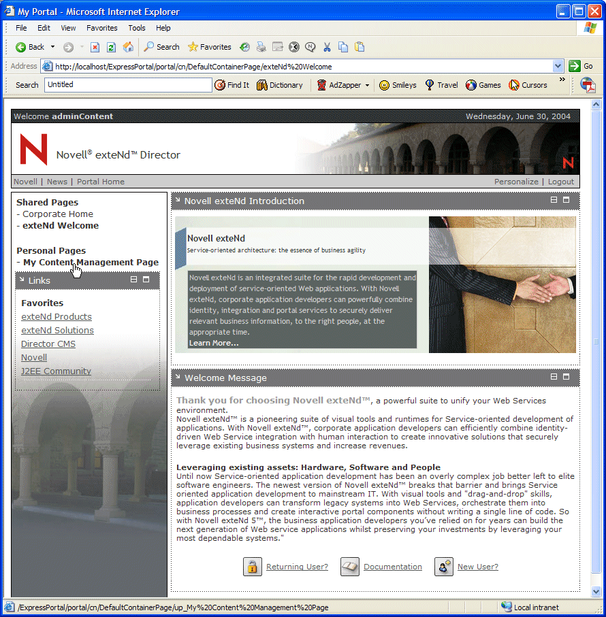Click the Forward navigation button

(x=69, y=47)
